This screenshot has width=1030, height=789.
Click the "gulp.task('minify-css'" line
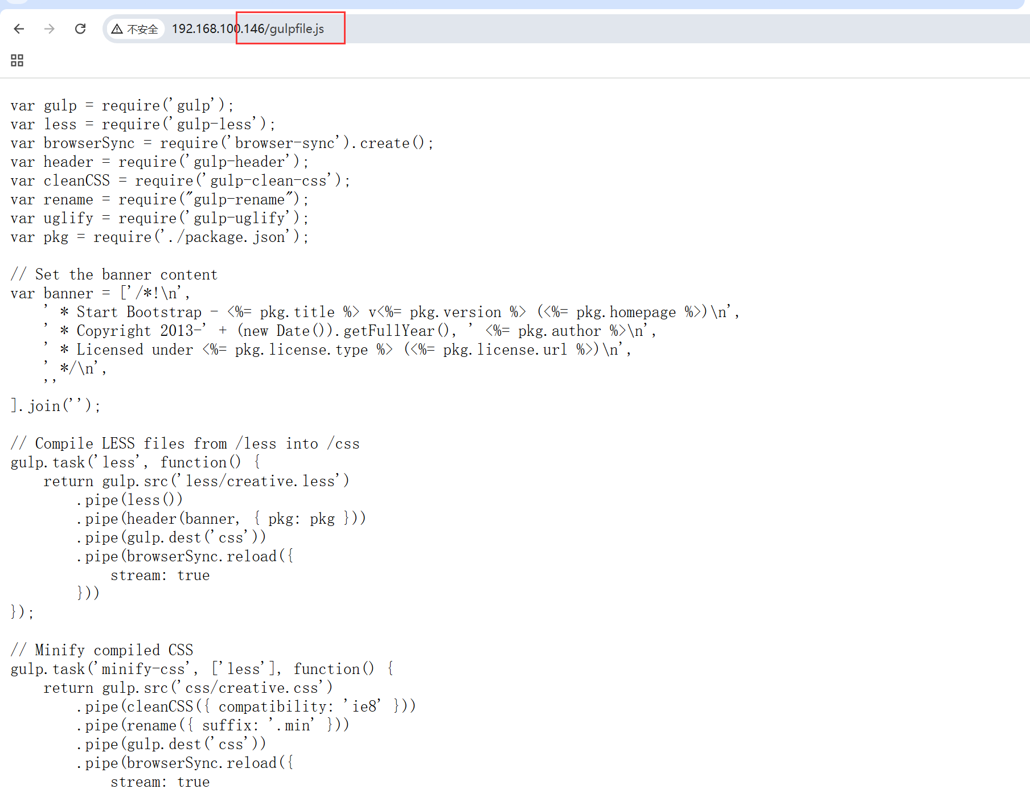click(202, 669)
